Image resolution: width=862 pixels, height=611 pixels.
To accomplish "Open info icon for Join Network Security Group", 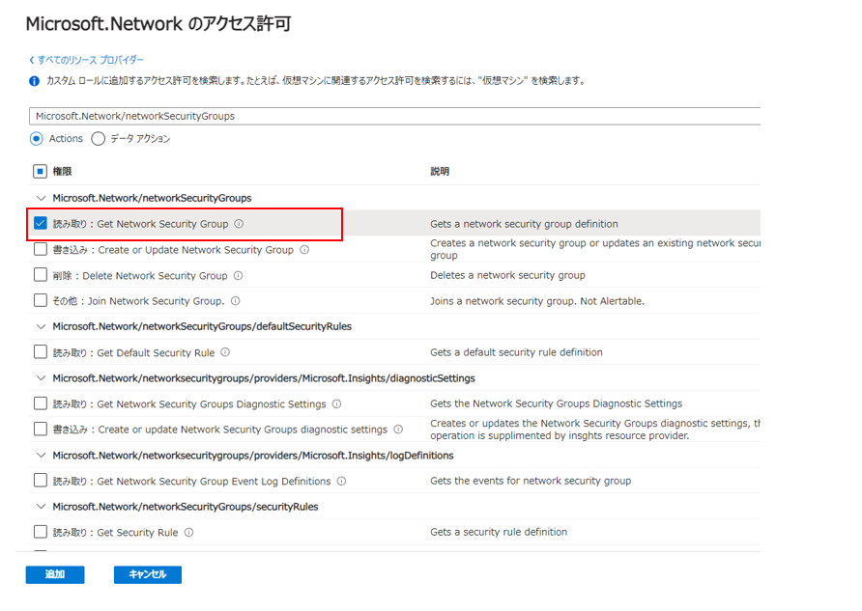I will (235, 301).
